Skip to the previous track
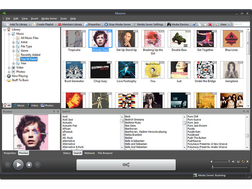Image resolution: width=252 pixels, height=189 pixels. 7,165
